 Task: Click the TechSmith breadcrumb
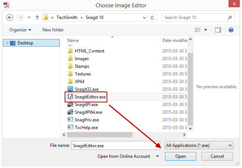pos(67,17)
